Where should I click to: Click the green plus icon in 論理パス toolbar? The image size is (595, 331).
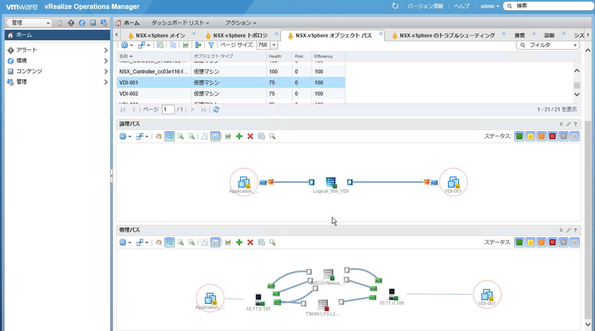[x=239, y=136]
